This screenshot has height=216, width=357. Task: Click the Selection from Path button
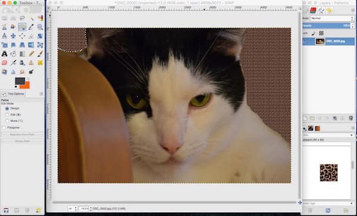click(x=23, y=135)
